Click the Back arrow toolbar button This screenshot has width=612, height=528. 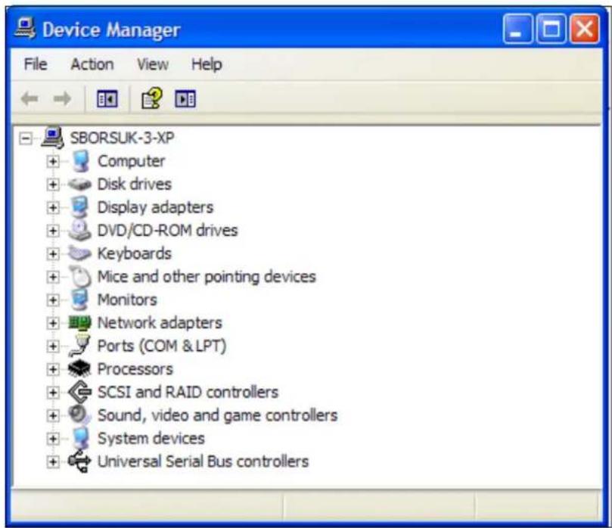(30, 99)
